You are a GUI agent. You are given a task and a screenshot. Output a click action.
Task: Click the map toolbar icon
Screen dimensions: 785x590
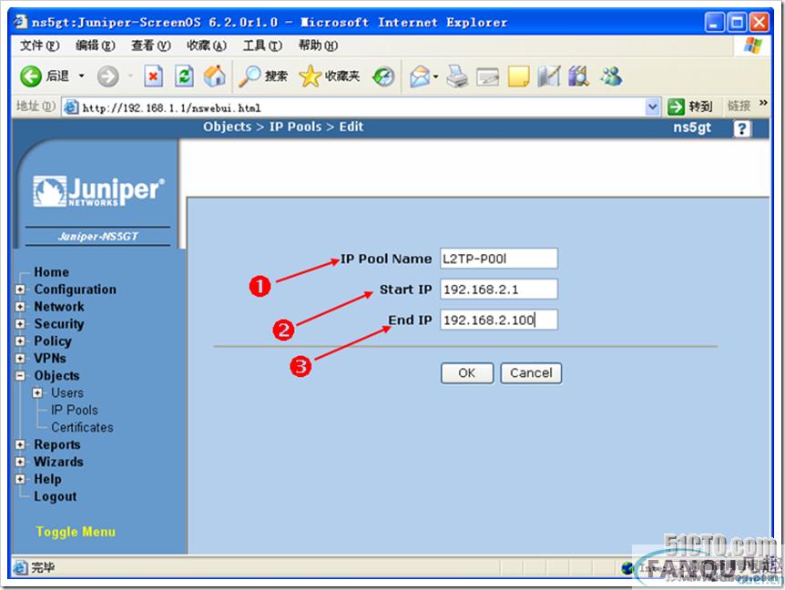tap(549, 76)
